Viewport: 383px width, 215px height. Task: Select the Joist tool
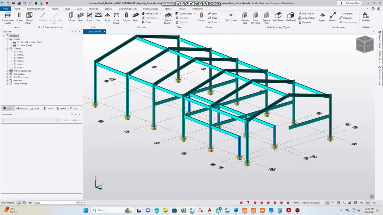point(98,17)
